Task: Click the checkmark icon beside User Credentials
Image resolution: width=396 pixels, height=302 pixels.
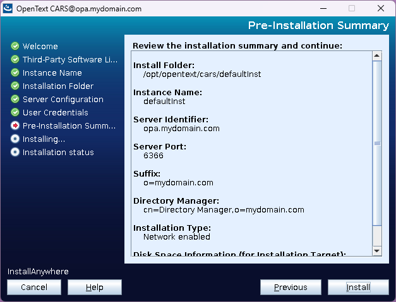Action: pyautogui.click(x=15, y=112)
